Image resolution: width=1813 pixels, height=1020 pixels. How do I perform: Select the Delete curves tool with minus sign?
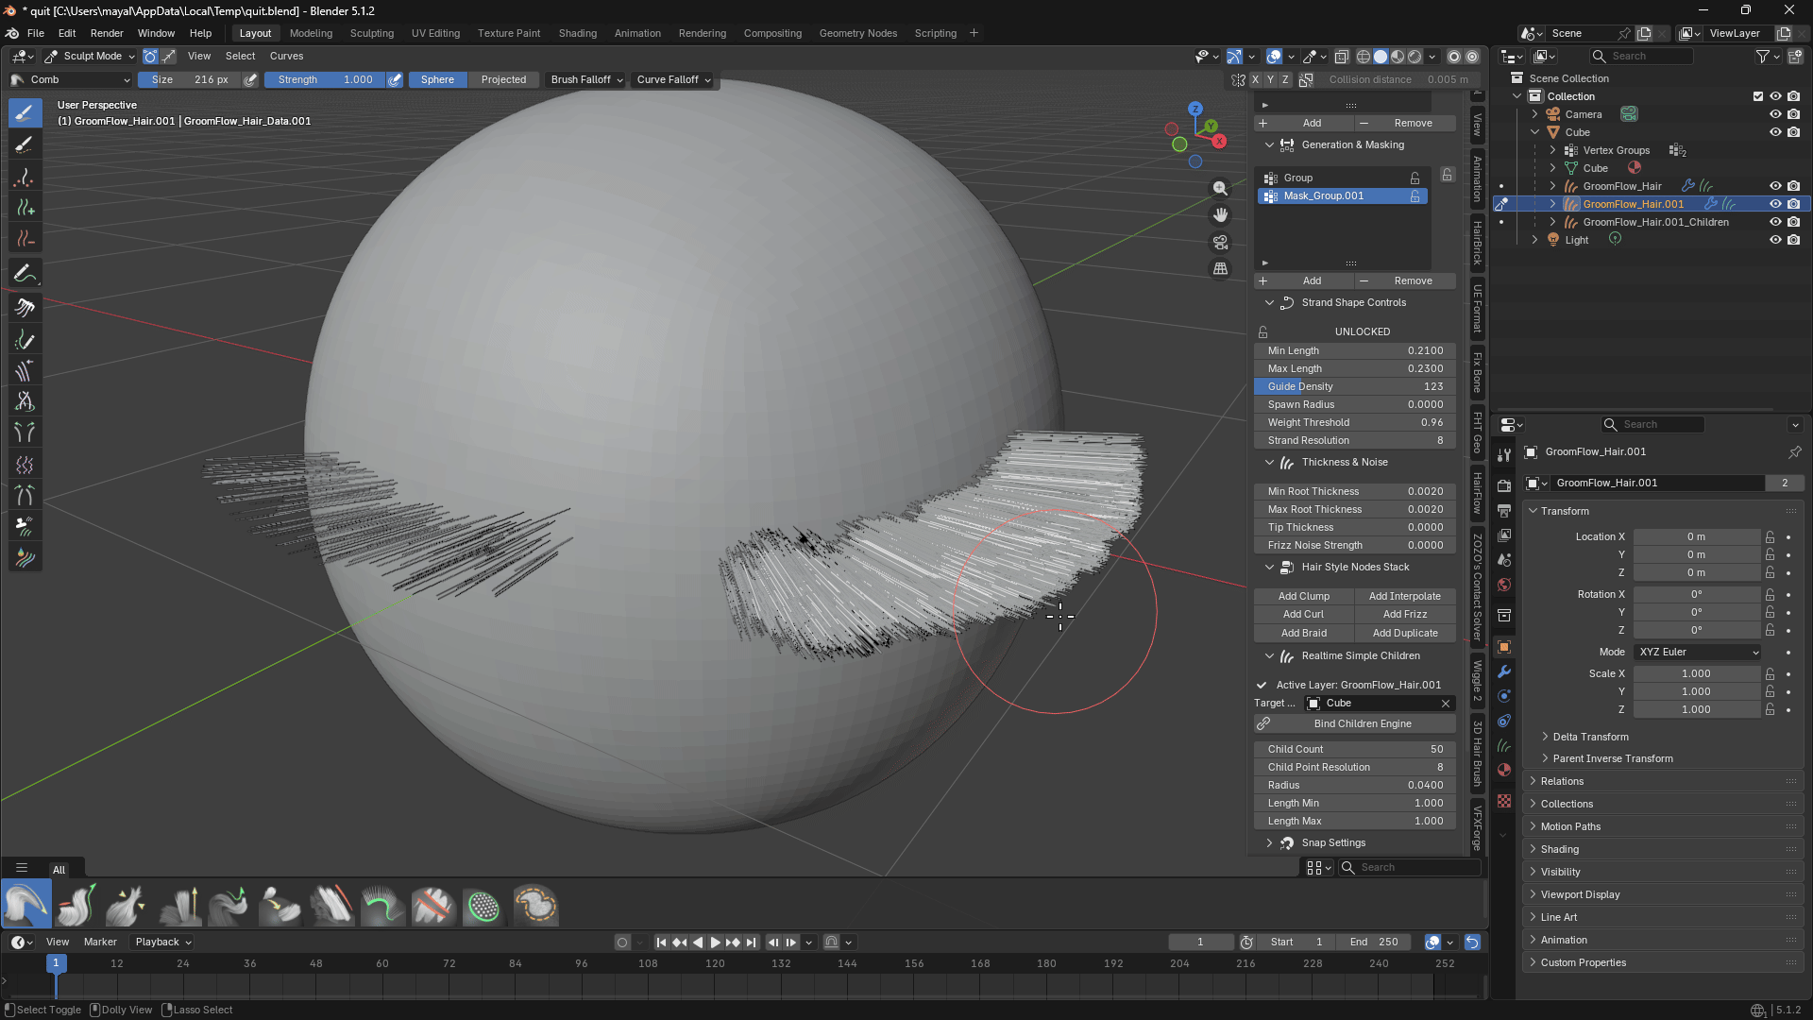(x=25, y=239)
